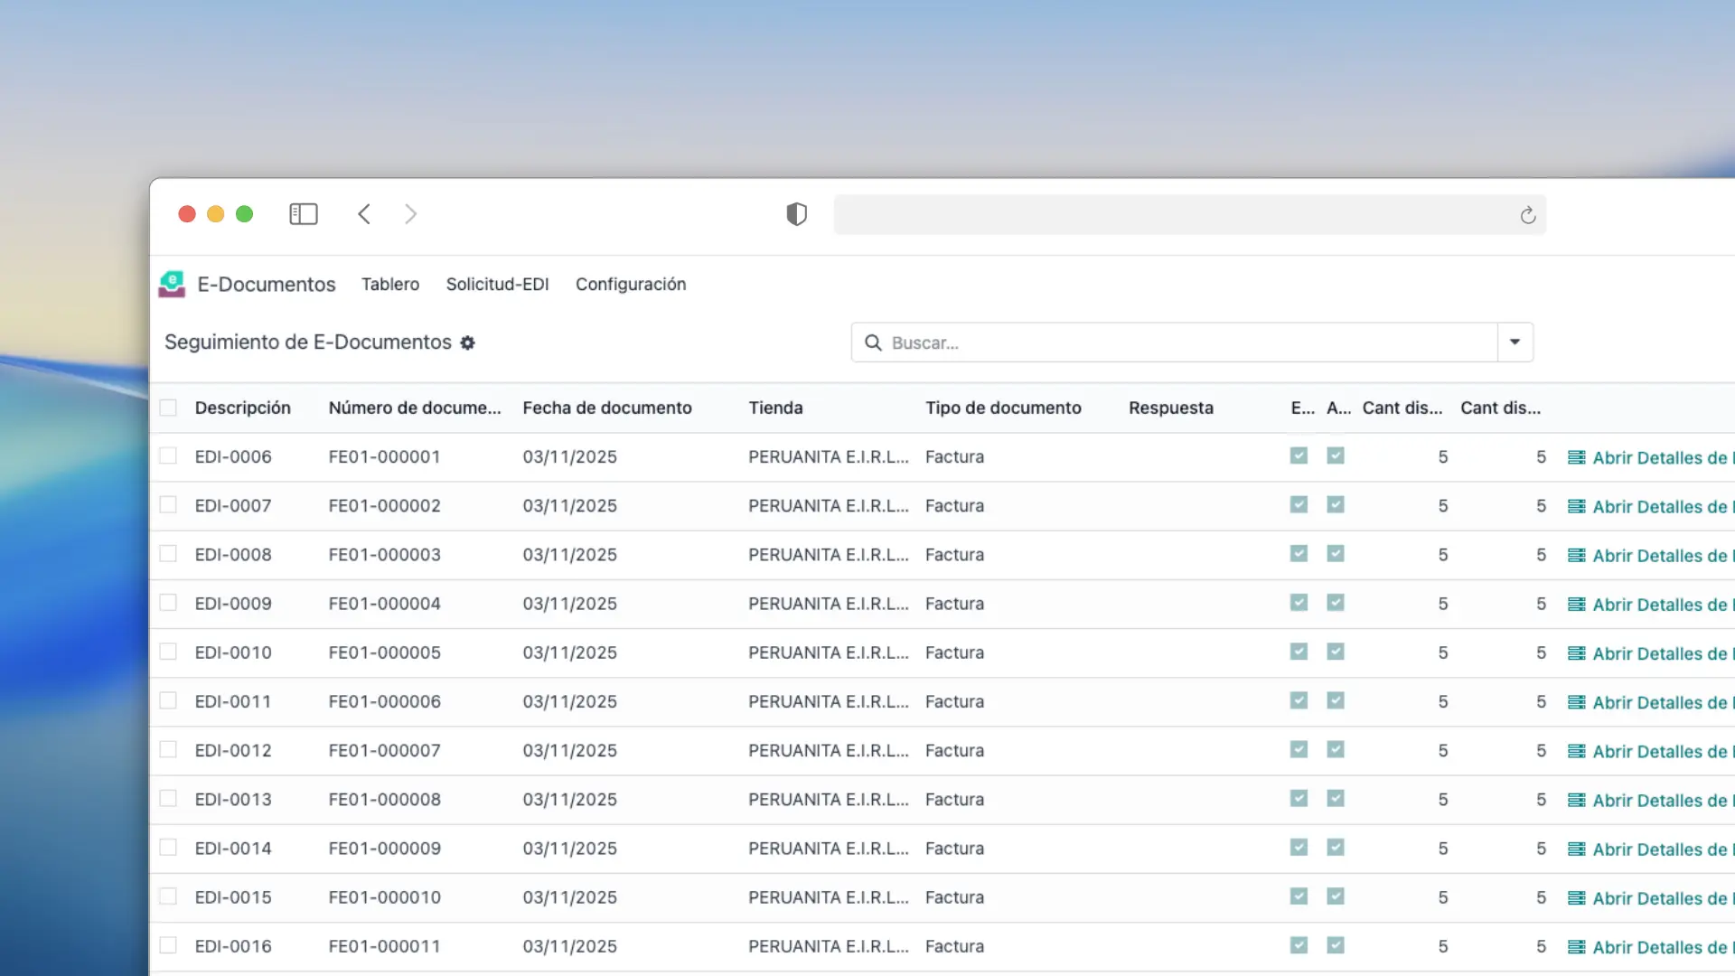Toggle the browser sidebar icon
The image size is (1735, 976).
[x=303, y=214]
